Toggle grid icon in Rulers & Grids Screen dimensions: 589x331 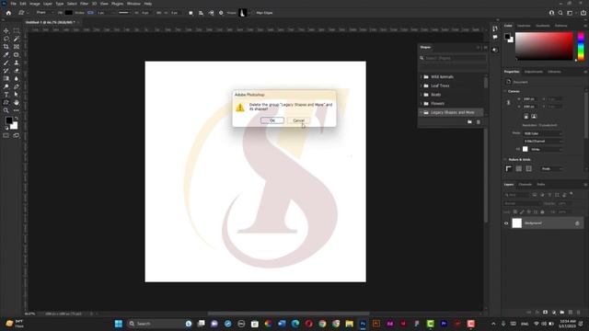coord(519,169)
